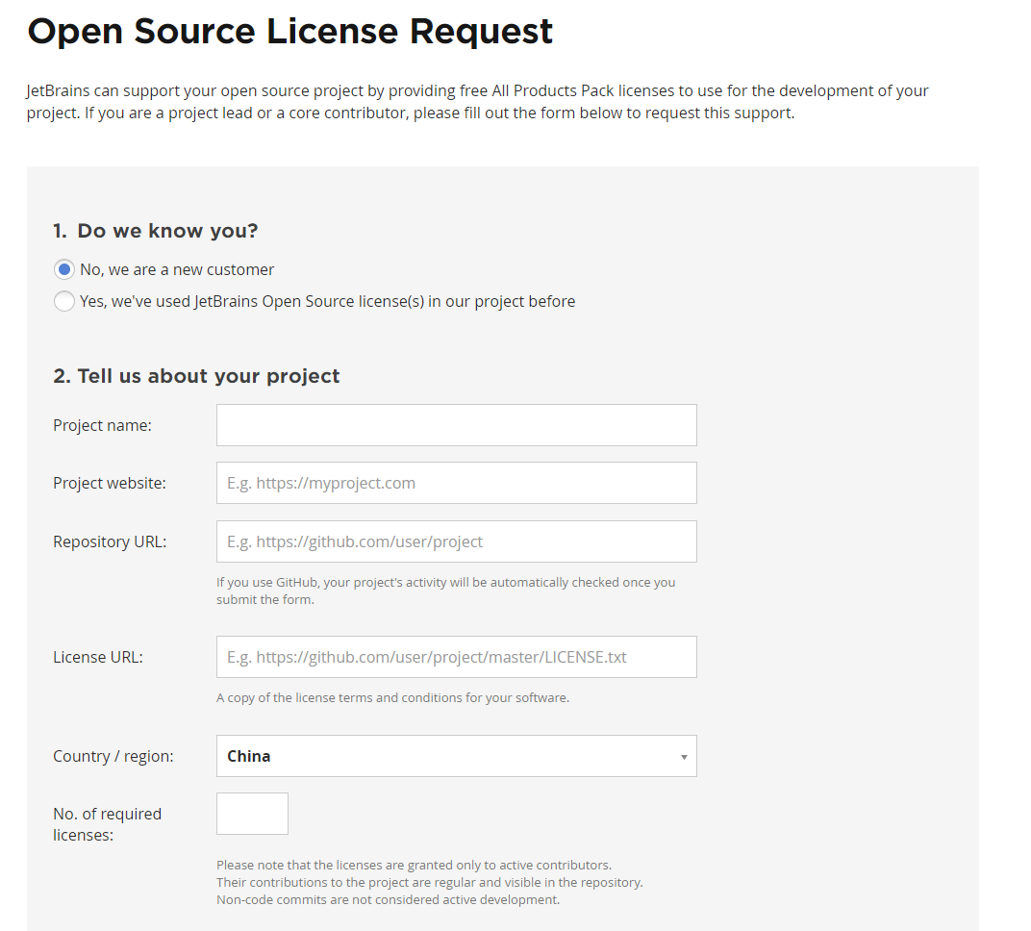Click the "2. Tell us about your project" heading
The width and height of the screenshot is (1031, 931).
click(x=196, y=376)
